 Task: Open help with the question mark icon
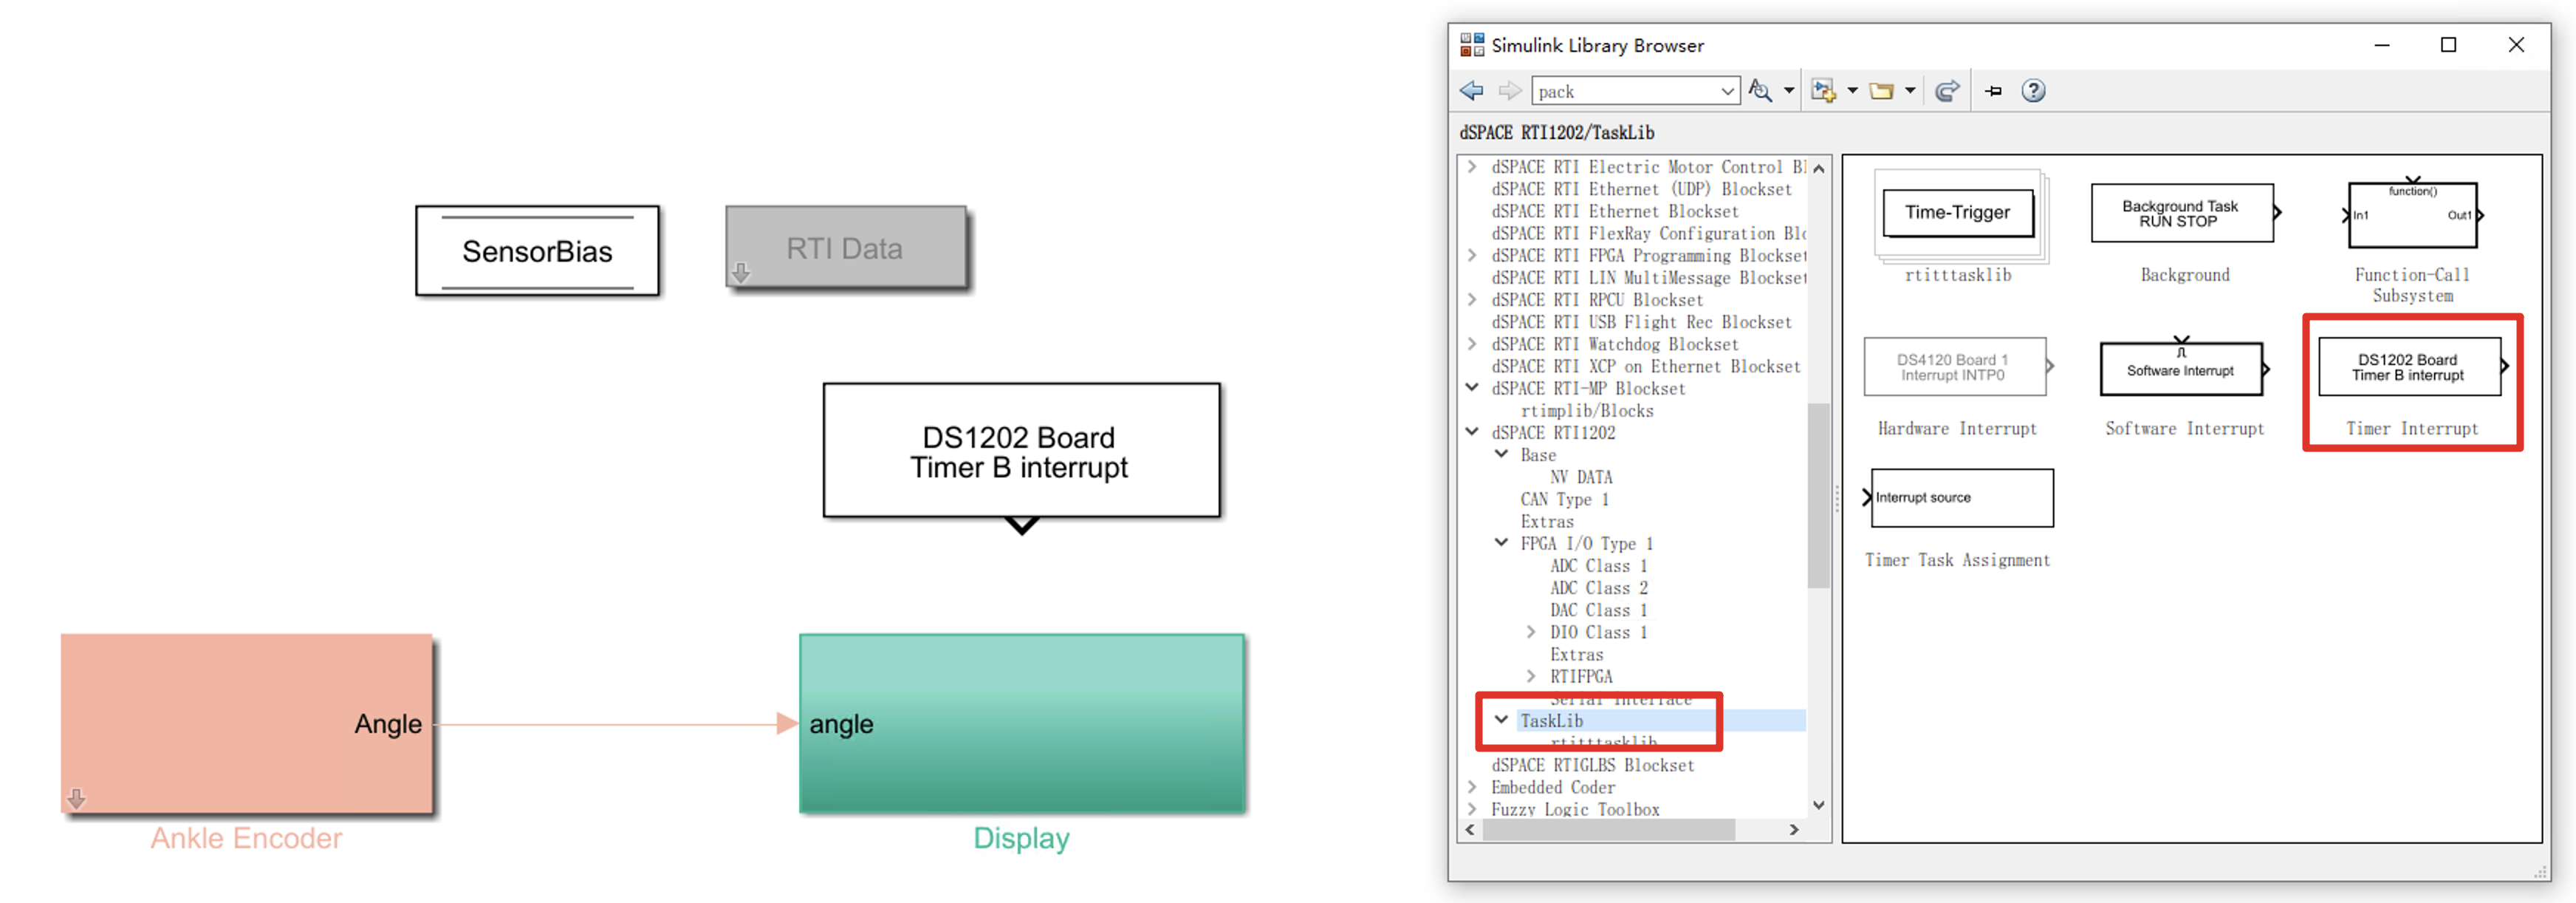coord(2033,91)
